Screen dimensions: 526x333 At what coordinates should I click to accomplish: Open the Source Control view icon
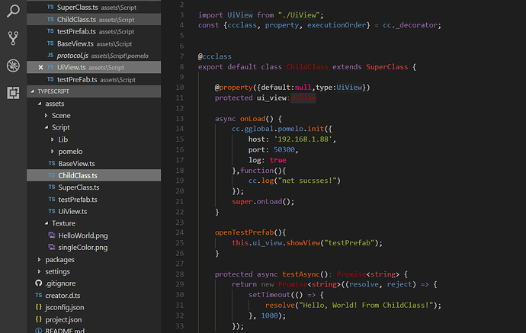coord(13,38)
